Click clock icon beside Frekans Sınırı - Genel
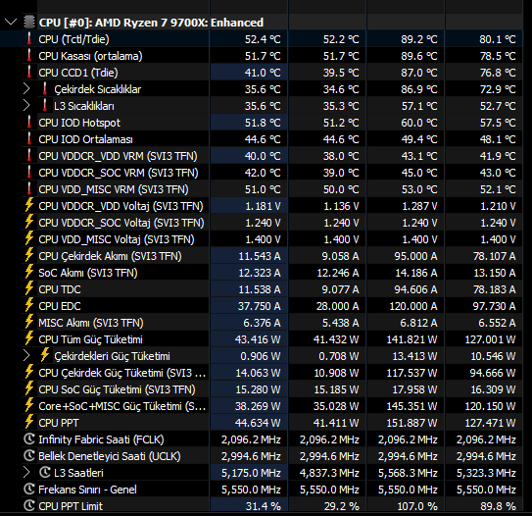Image resolution: width=532 pixels, height=516 pixels. 29,489
